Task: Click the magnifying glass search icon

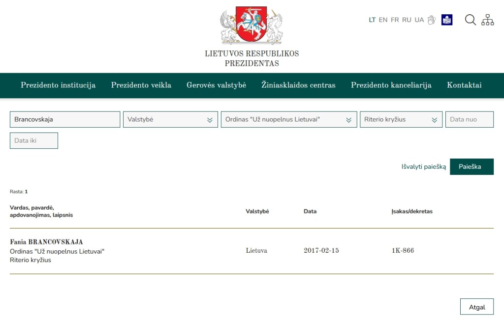Action: tap(471, 20)
